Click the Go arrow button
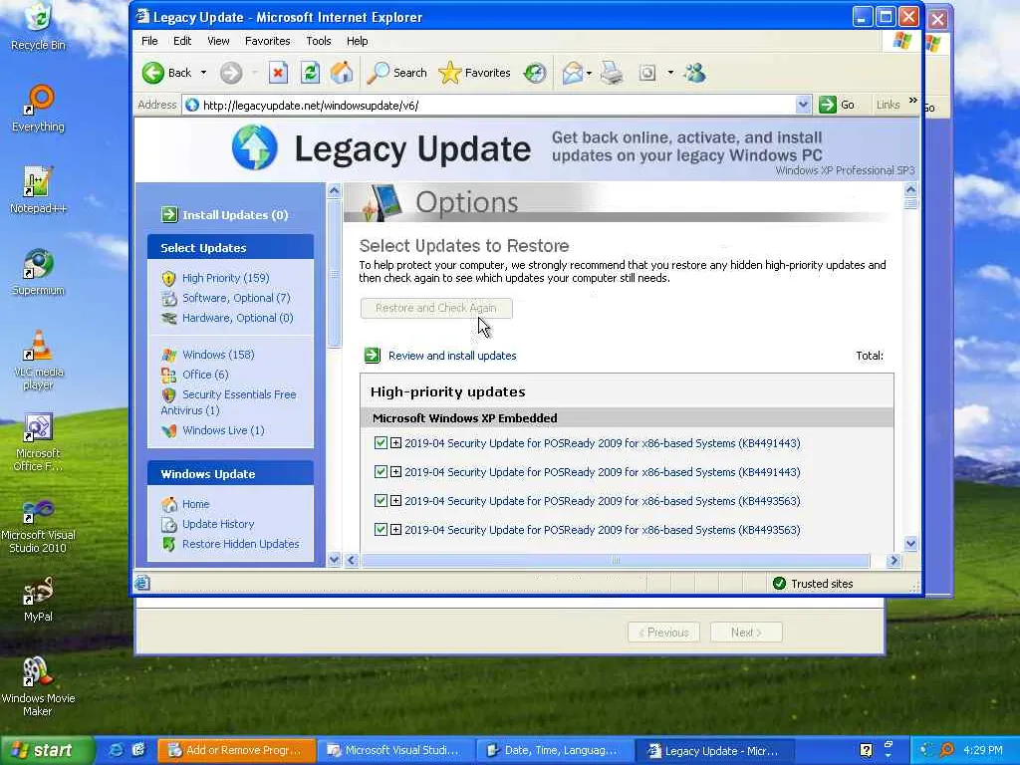The height and width of the screenshot is (765, 1020). click(x=828, y=105)
